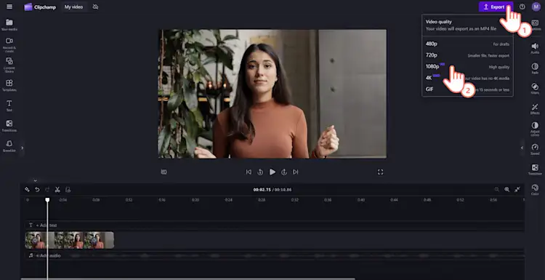The height and width of the screenshot is (280, 545).
Task: Open the Your media panel
Action: tap(9, 25)
